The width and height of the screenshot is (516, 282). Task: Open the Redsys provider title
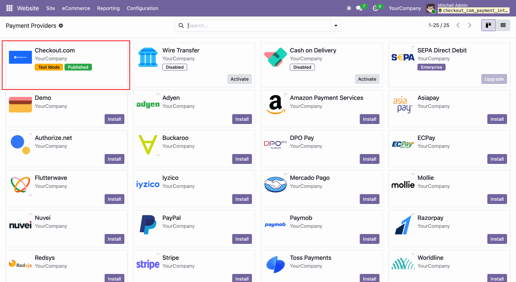click(45, 258)
